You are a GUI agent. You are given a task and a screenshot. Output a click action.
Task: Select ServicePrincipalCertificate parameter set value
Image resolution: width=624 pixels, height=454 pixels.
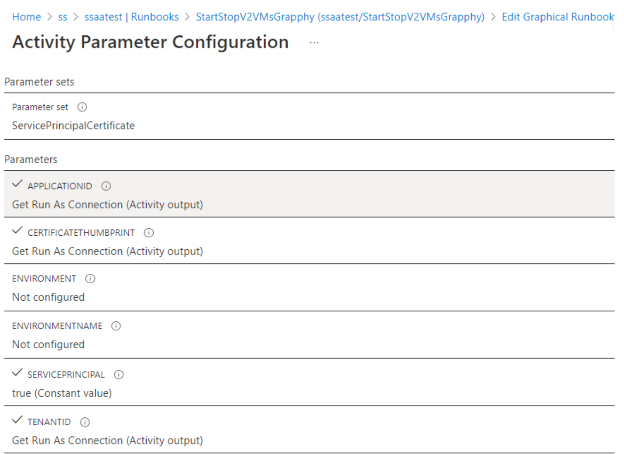pyautogui.click(x=73, y=126)
